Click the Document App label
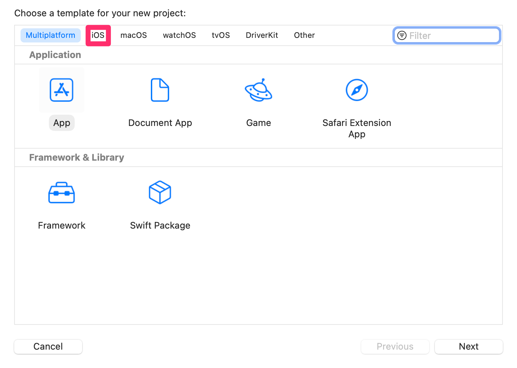The height and width of the screenshot is (368, 517). pyautogui.click(x=160, y=123)
